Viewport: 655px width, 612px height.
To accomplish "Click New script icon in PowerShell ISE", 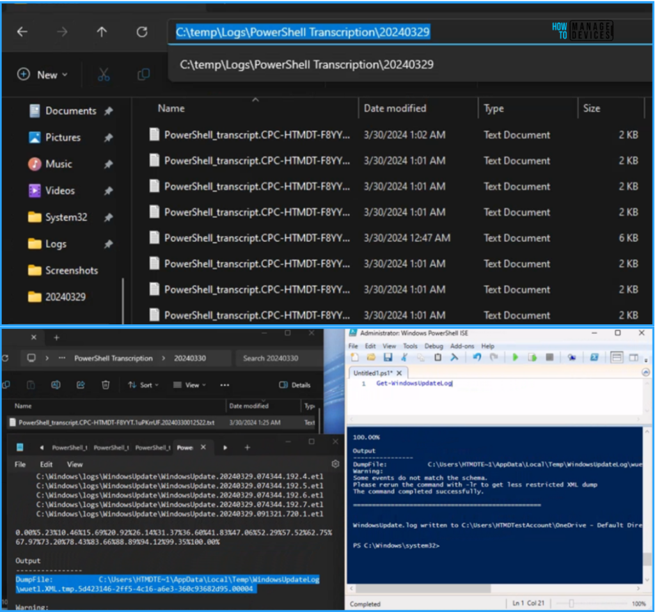I will tap(354, 357).
